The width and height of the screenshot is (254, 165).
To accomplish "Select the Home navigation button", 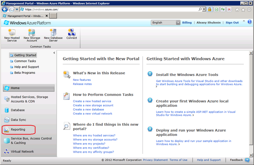I will click(29, 88).
